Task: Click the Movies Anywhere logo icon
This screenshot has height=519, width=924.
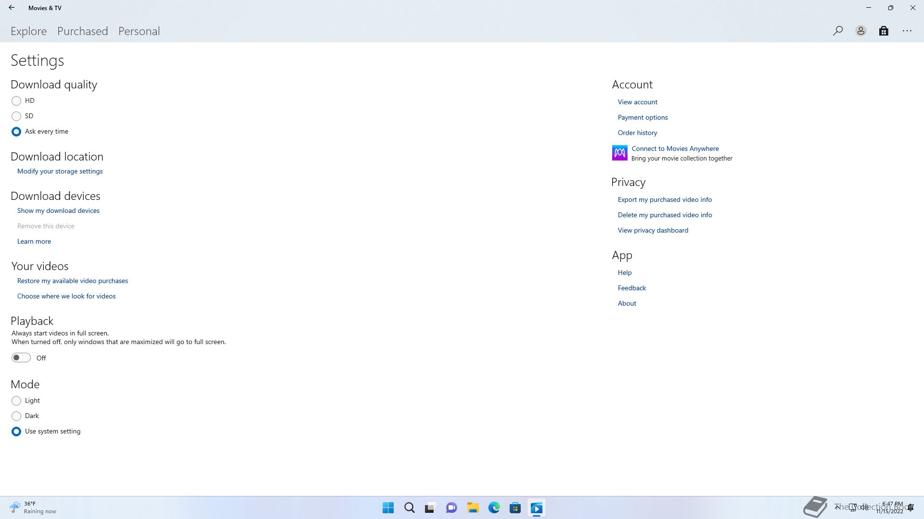Action: pos(619,153)
